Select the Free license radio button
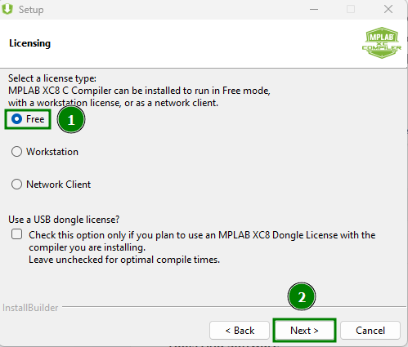408x347 pixels. pyautogui.click(x=16, y=119)
